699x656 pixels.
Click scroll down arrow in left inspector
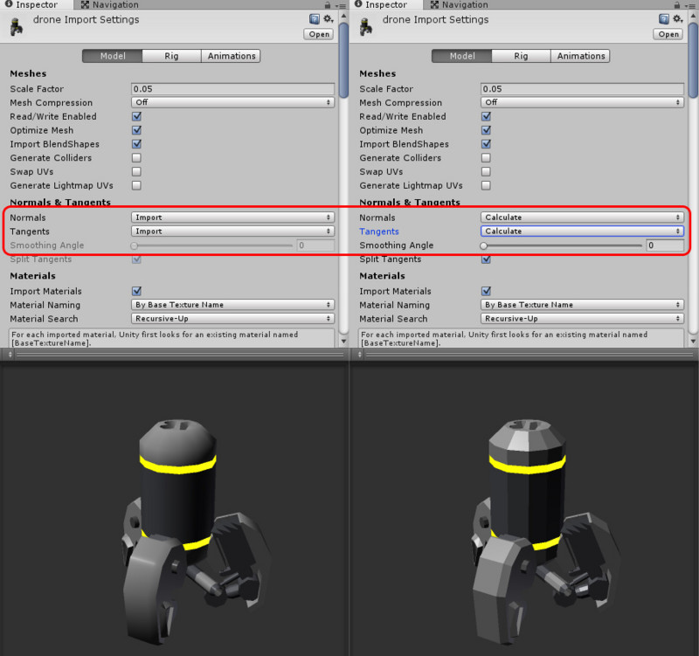[343, 342]
